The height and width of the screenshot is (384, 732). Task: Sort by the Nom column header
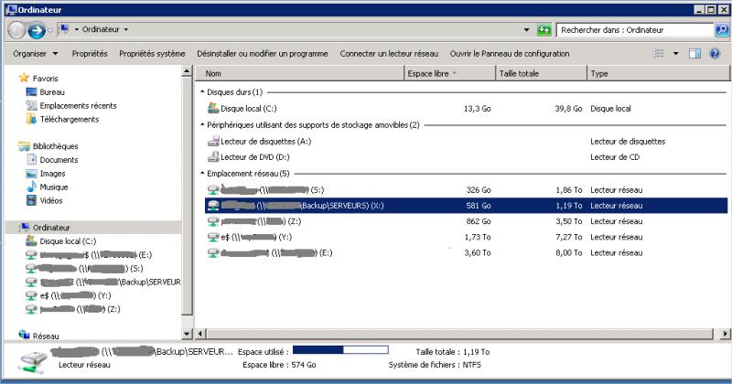click(x=299, y=73)
